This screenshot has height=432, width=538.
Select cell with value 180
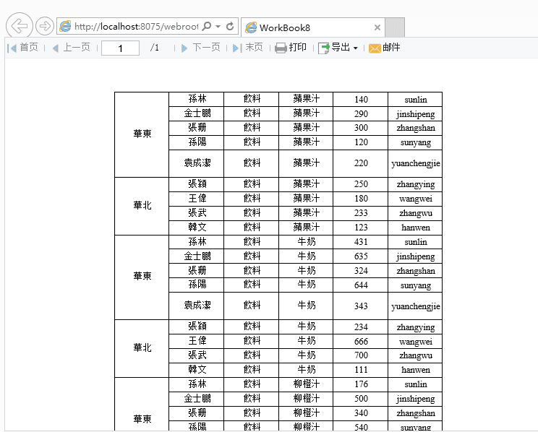pos(361,199)
